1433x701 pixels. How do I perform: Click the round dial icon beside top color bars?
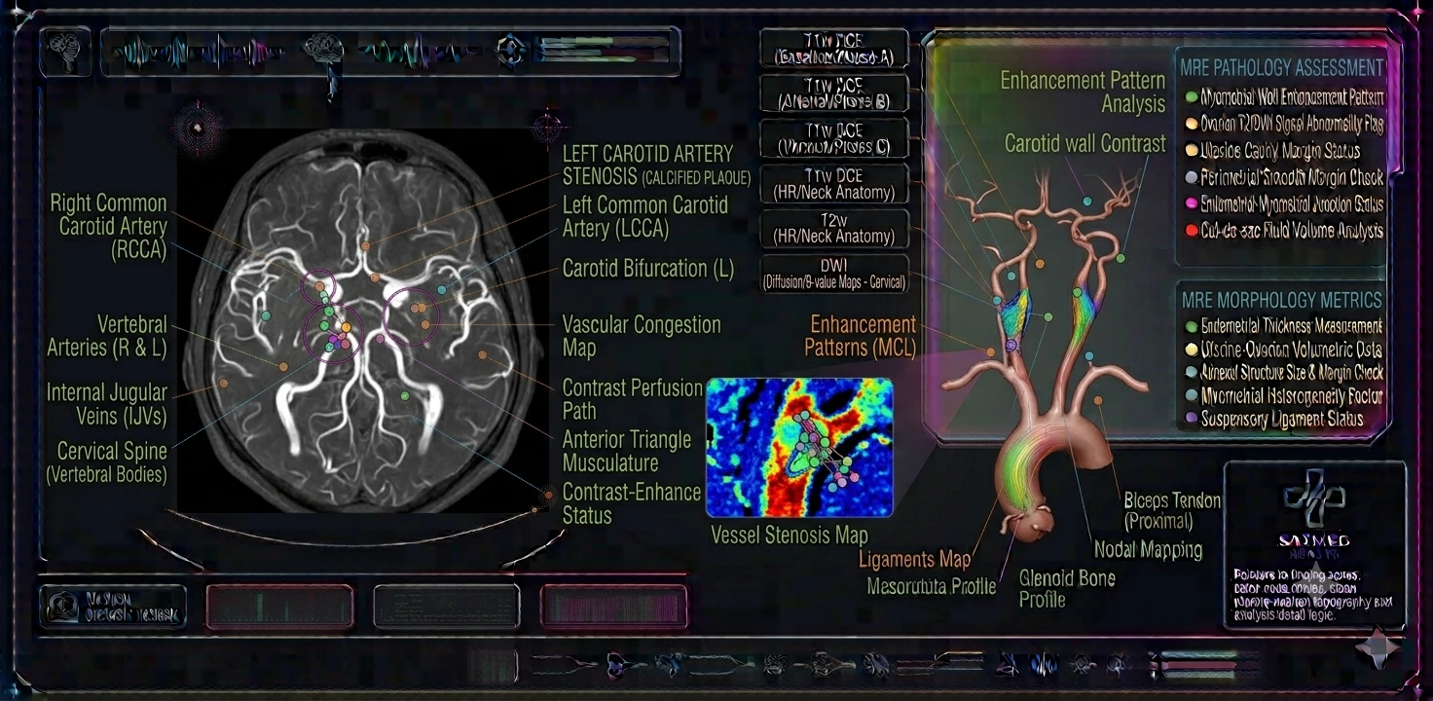(513, 51)
